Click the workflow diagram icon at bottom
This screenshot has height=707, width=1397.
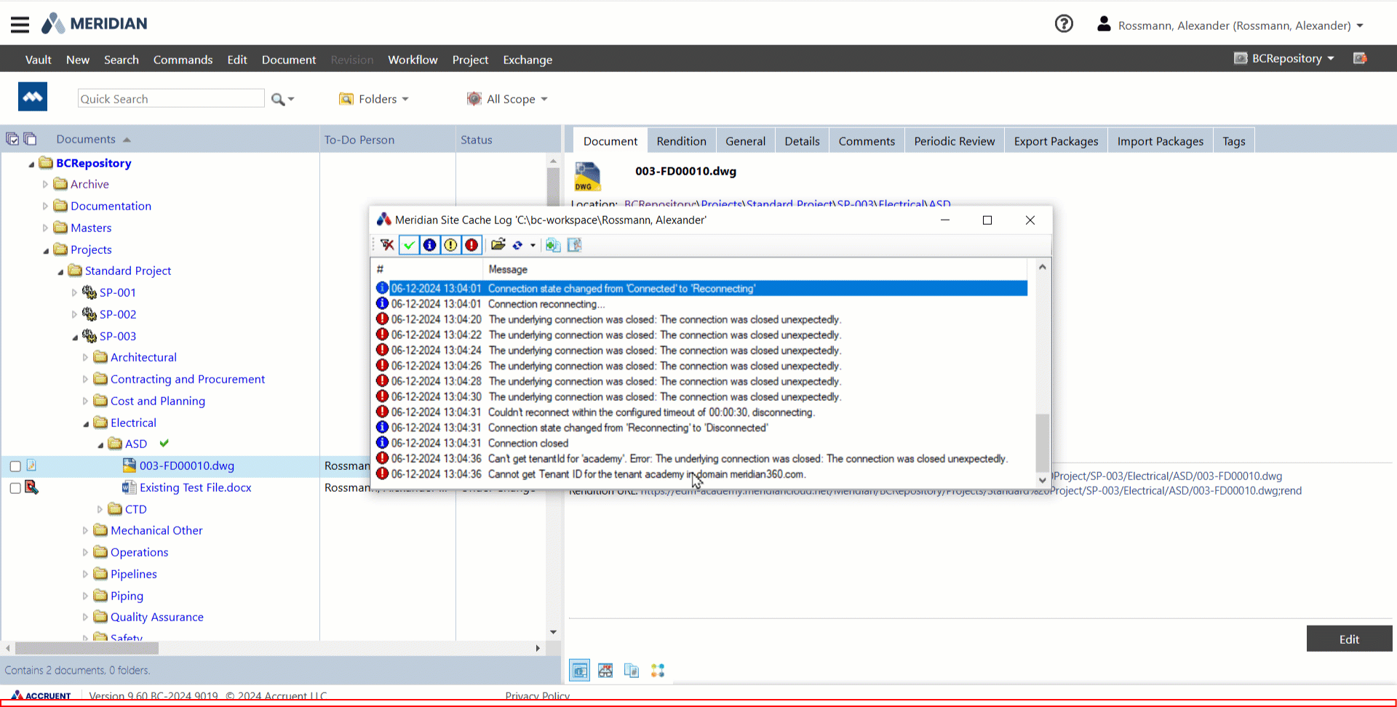pos(658,671)
